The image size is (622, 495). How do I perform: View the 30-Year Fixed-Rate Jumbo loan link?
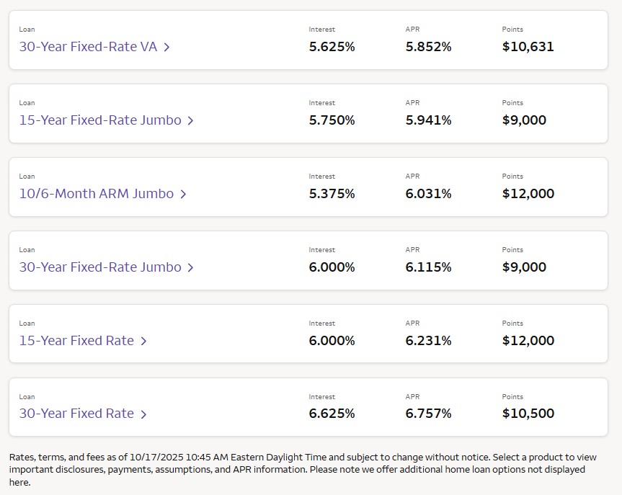(100, 267)
